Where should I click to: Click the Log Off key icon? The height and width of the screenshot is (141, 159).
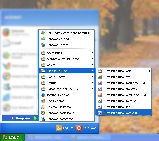pyautogui.click(x=59, y=128)
